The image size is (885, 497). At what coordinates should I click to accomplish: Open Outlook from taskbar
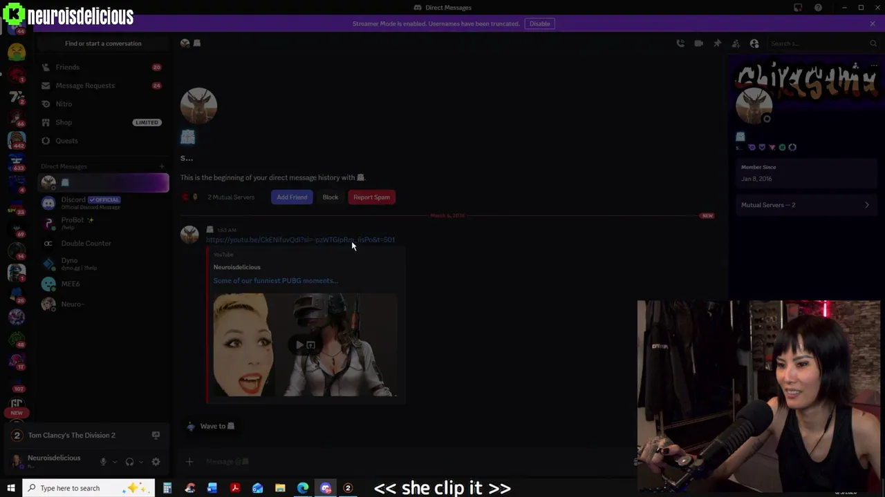coord(257,488)
